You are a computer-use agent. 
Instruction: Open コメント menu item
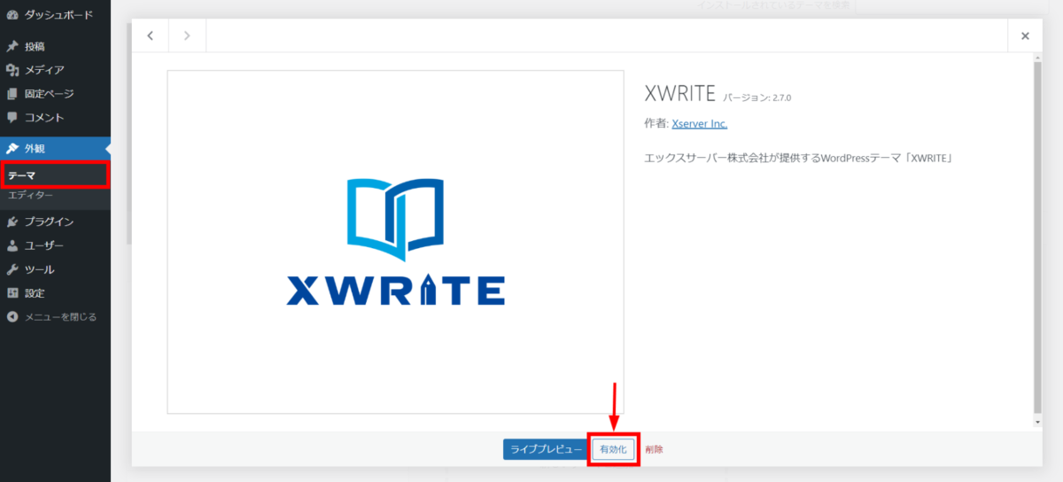point(55,117)
